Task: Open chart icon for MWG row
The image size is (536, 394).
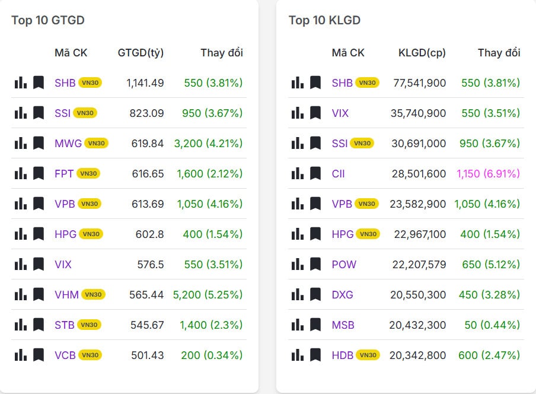Action: click(21, 143)
